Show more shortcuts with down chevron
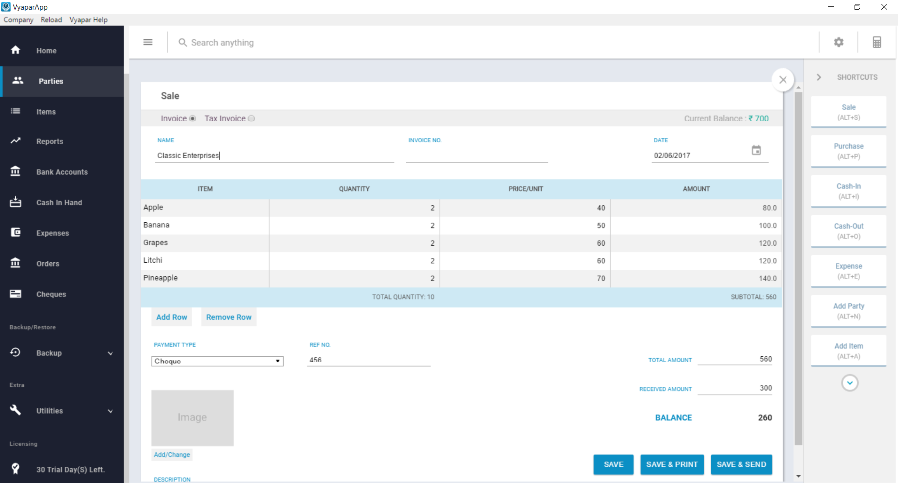This screenshot has height=483, width=898. (x=850, y=382)
